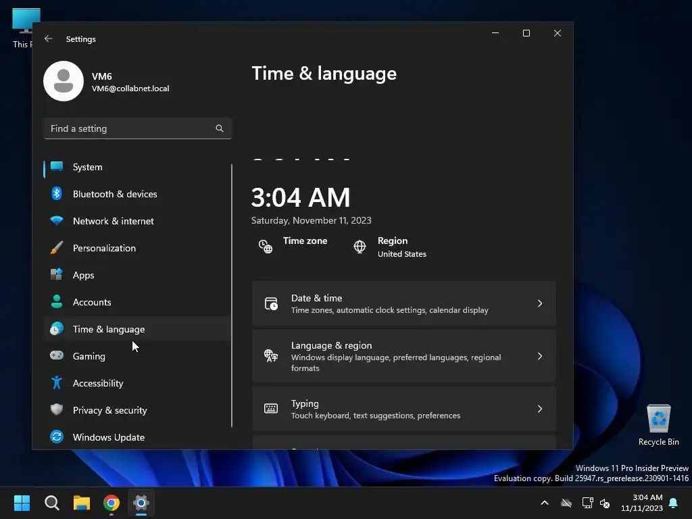Click the Date & time calendar clock icon

[271, 303]
